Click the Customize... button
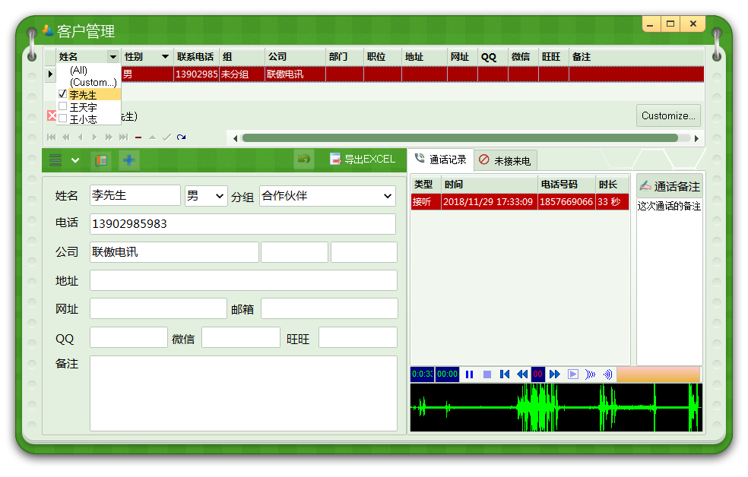The width and height of the screenshot is (748, 477). coord(668,116)
